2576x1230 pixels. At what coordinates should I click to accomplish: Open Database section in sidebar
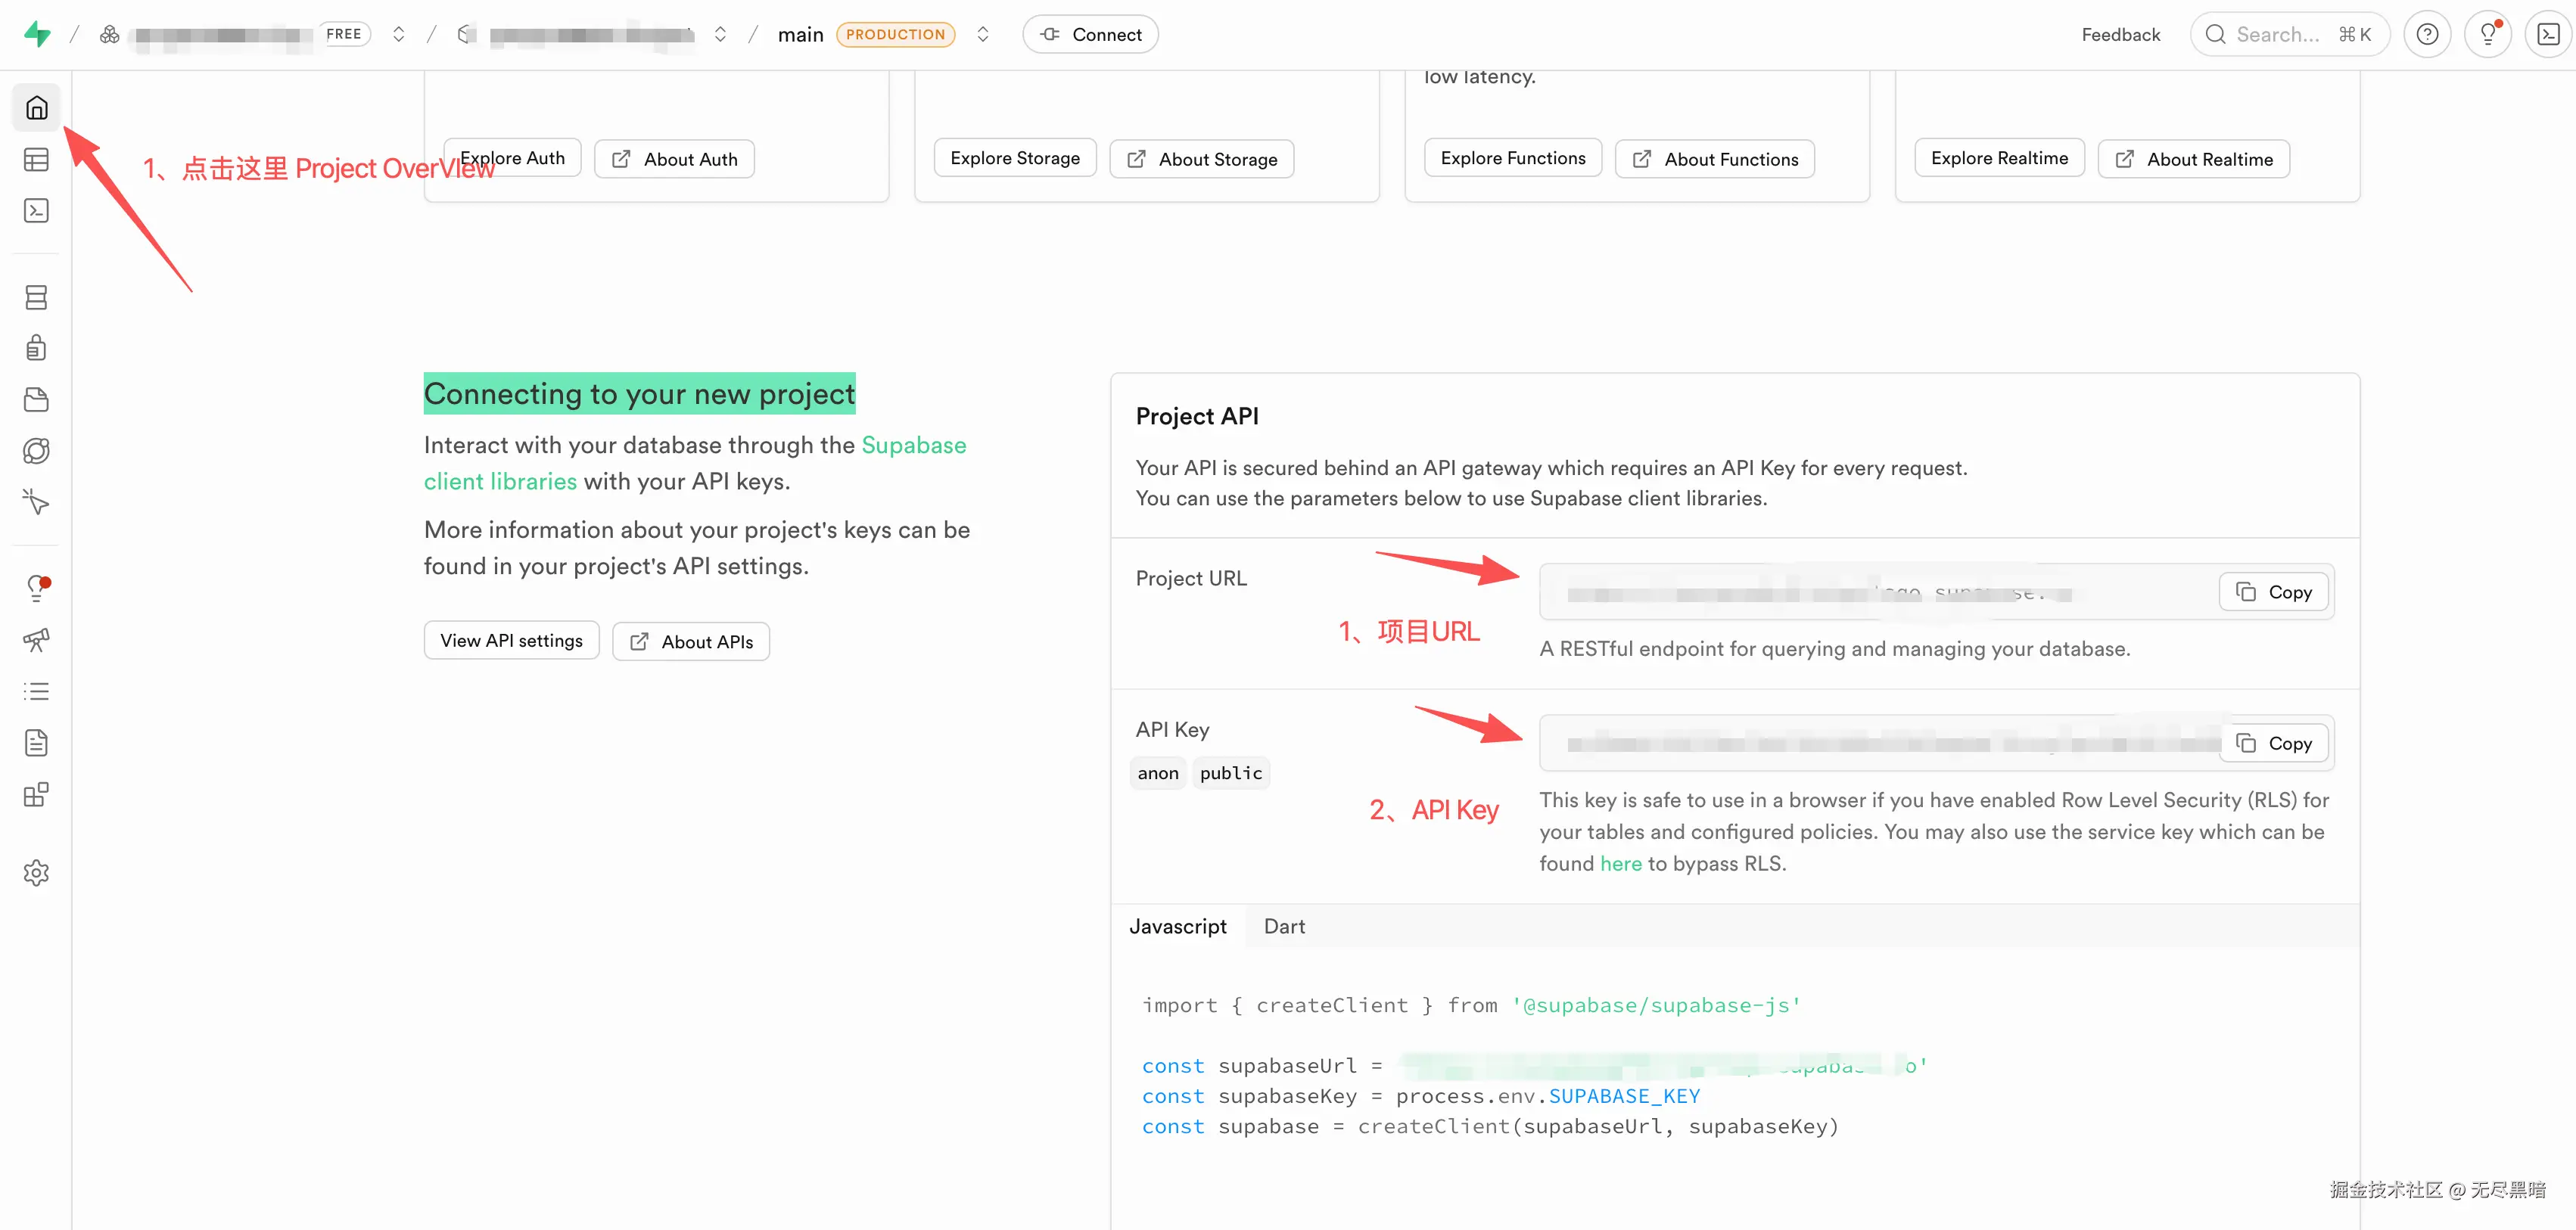(x=36, y=297)
